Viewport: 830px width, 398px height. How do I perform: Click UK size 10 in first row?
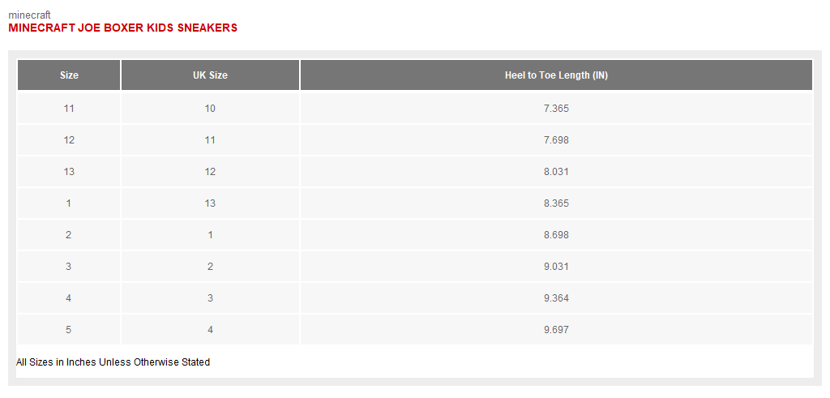(x=210, y=109)
